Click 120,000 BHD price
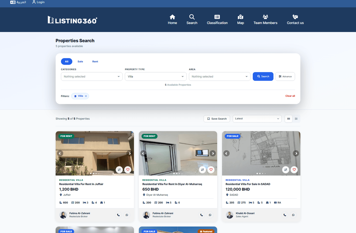The width and height of the screenshot is (356, 233). tap(238, 189)
